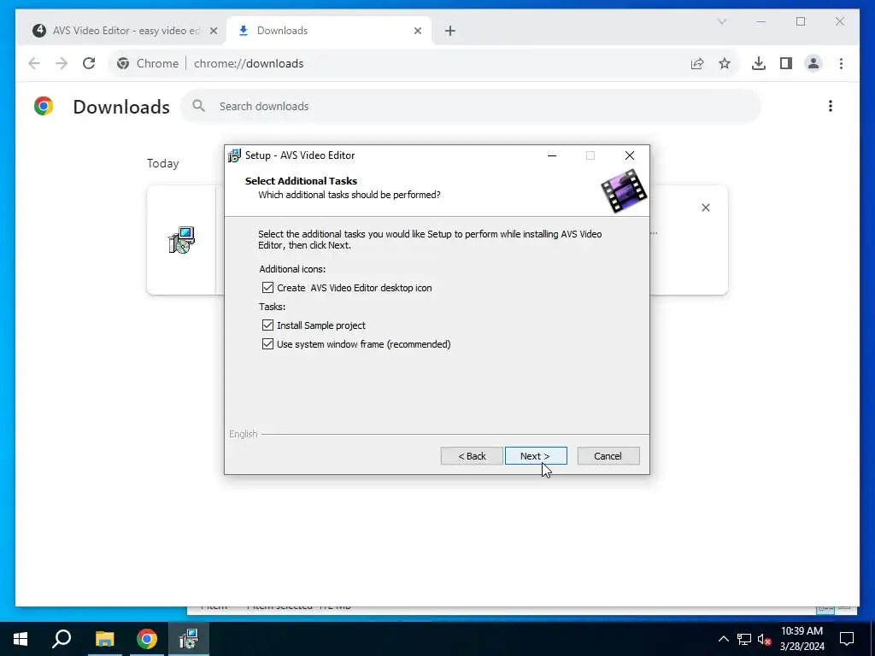The width and height of the screenshot is (875, 656).
Task: Open a new Chrome tab
Action: click(x=450, y=31)
